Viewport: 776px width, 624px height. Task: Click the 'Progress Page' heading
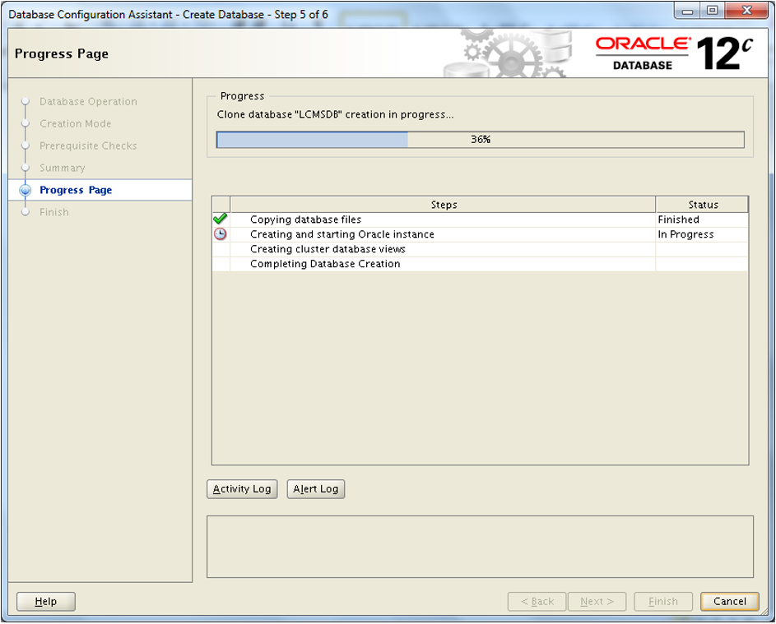[x=62, y=54]
